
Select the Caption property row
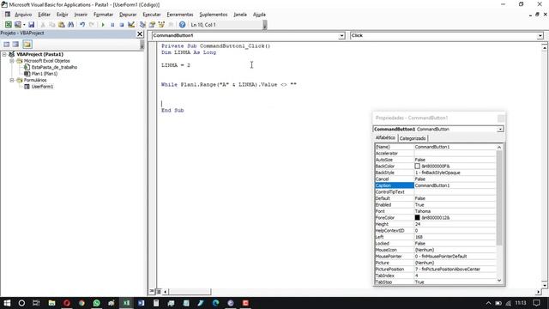tap(435, 185)
